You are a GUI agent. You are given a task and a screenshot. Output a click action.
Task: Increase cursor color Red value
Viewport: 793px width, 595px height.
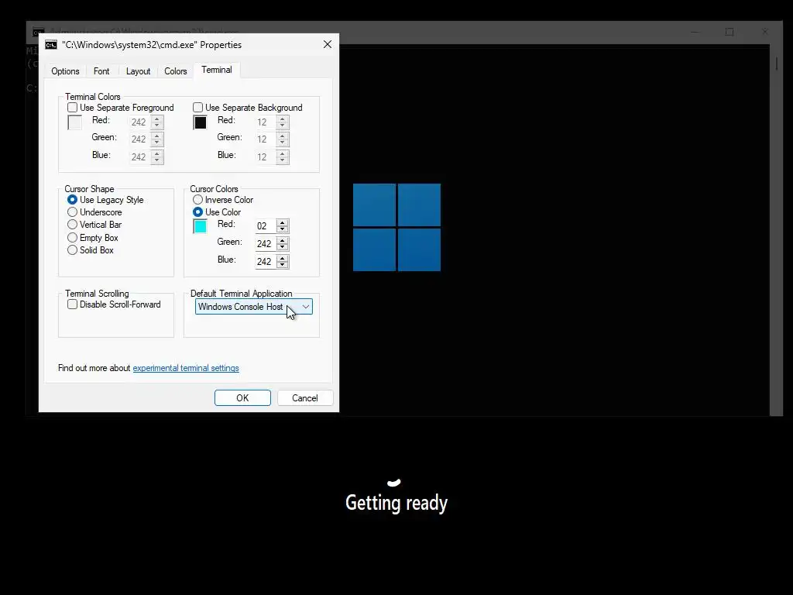coord(283,222)
